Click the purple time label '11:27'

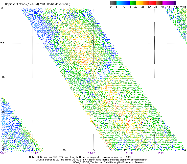click(91, 153)
